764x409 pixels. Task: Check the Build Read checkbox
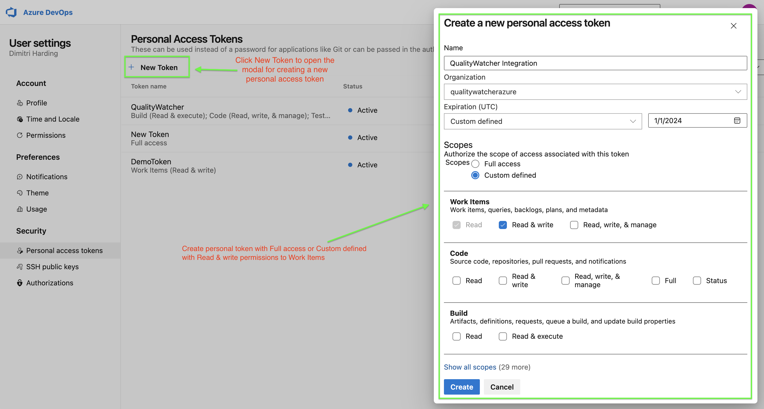456,336
